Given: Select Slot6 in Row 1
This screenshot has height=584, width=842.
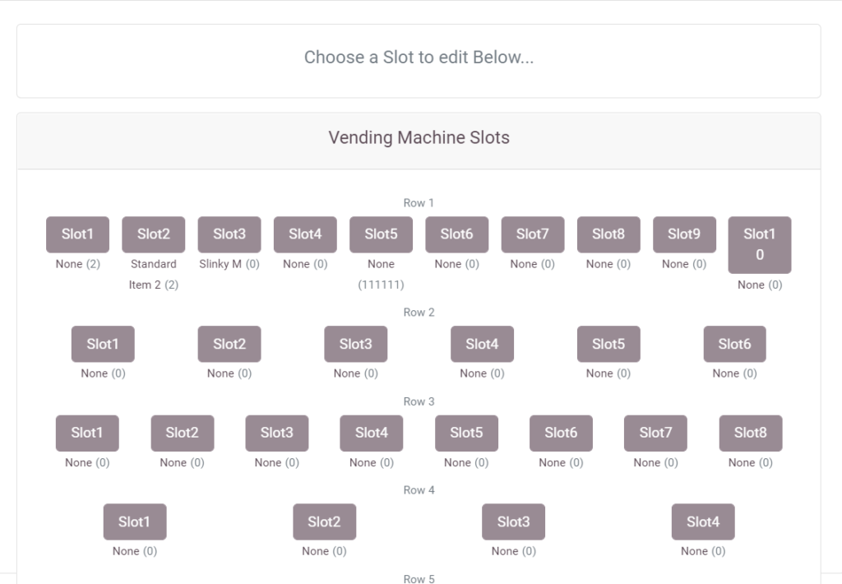Looking at the screenshot, I should point(456,234).
